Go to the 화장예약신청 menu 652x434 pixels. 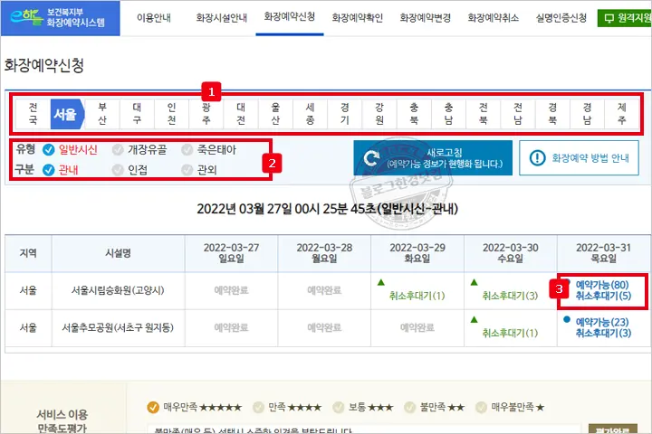(290, 17)
